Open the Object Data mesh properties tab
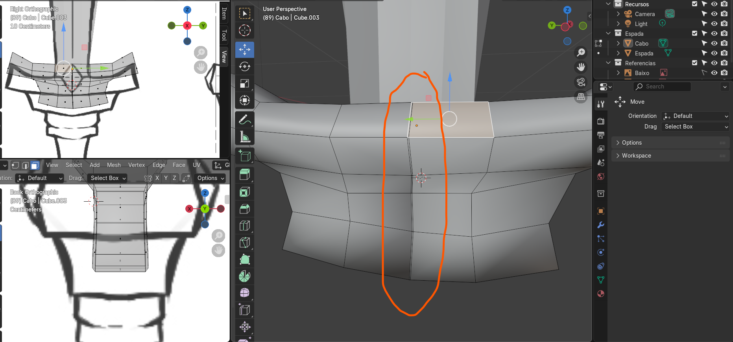 [x=601, y=280]
